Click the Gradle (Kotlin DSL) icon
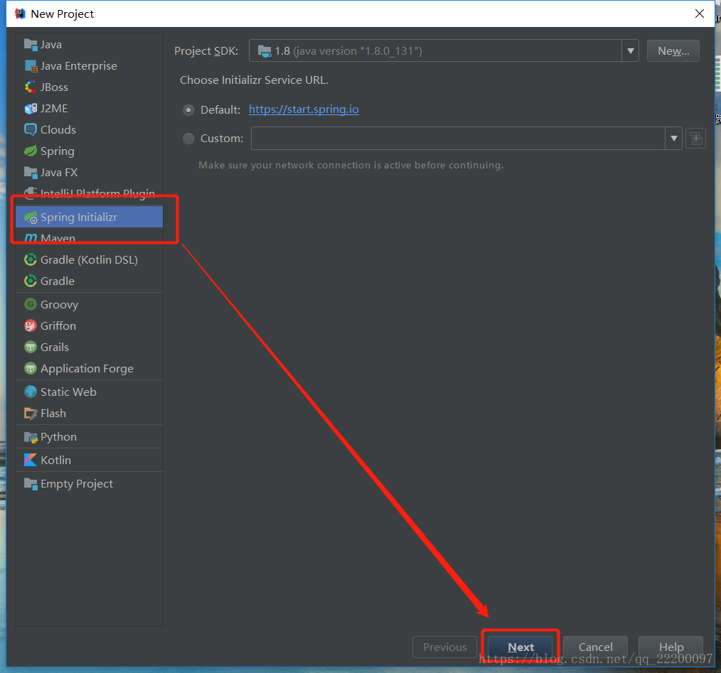This screenshot has width=721, height=673. click(x=31, y=259)
